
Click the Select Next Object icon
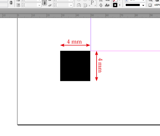click(107, 5)
